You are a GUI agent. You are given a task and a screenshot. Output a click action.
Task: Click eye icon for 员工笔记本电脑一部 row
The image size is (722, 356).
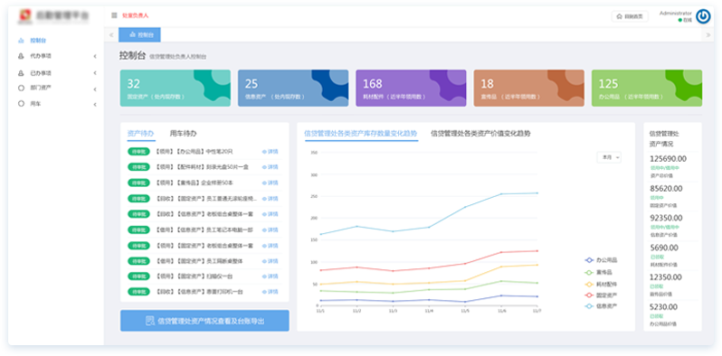pos(264,230)
